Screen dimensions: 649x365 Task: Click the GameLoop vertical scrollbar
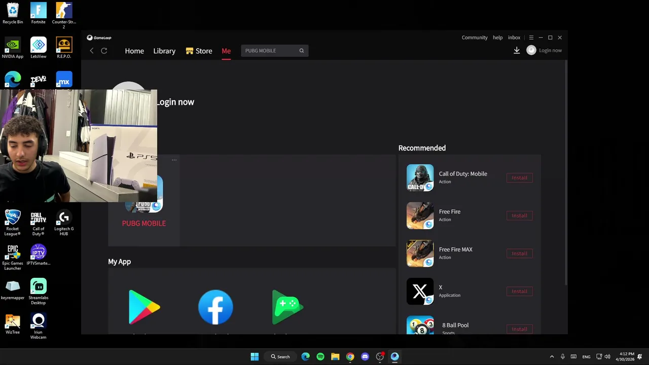[566, 172]
